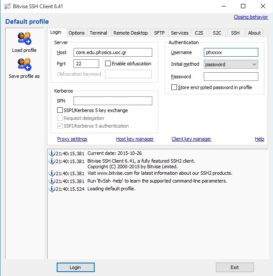Close the Bitvise SSH Client window
This screenshot has width=273, height=276.
point(263,6)
